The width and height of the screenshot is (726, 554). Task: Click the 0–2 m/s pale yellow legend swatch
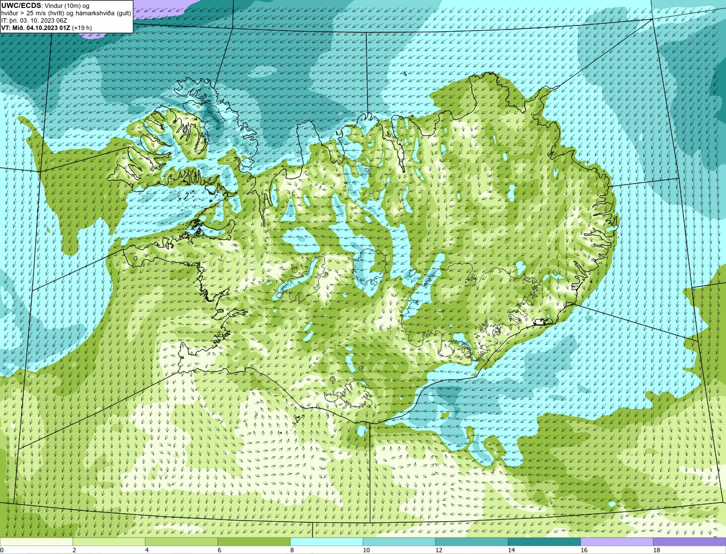pyautogui.click(x=36, y=542)
